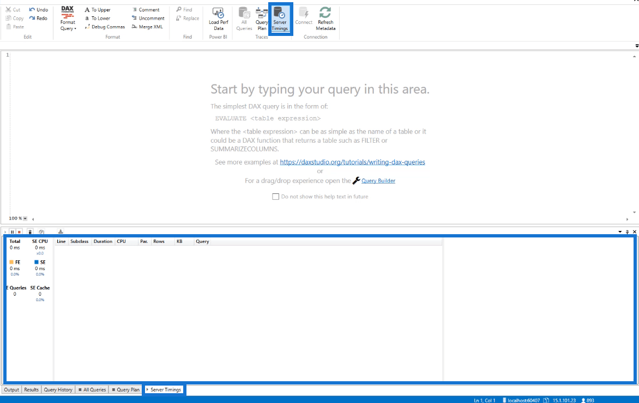Open the 100 % zoom dropdown
This screenshot has height=403, width=639.
25,218
